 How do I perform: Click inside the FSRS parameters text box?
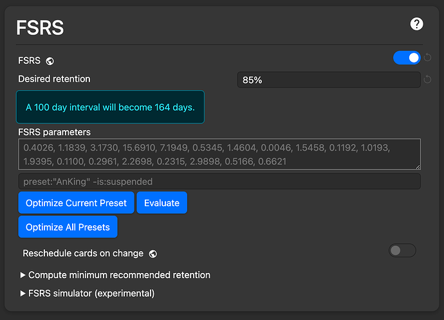pyautogui.click(x=219, y=155)
